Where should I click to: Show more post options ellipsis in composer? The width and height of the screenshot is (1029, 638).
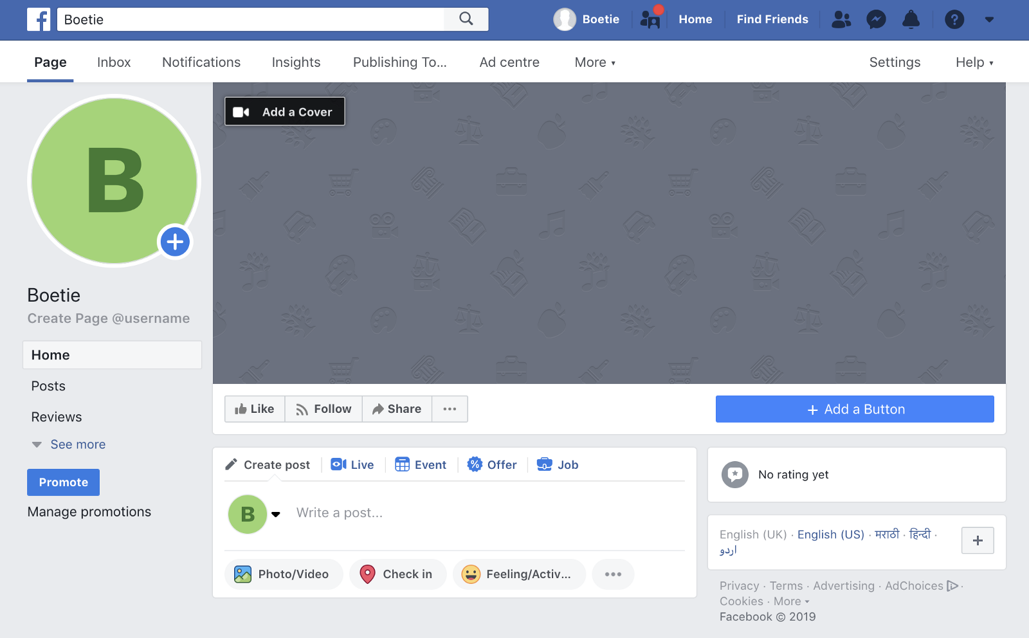point(613,574)
